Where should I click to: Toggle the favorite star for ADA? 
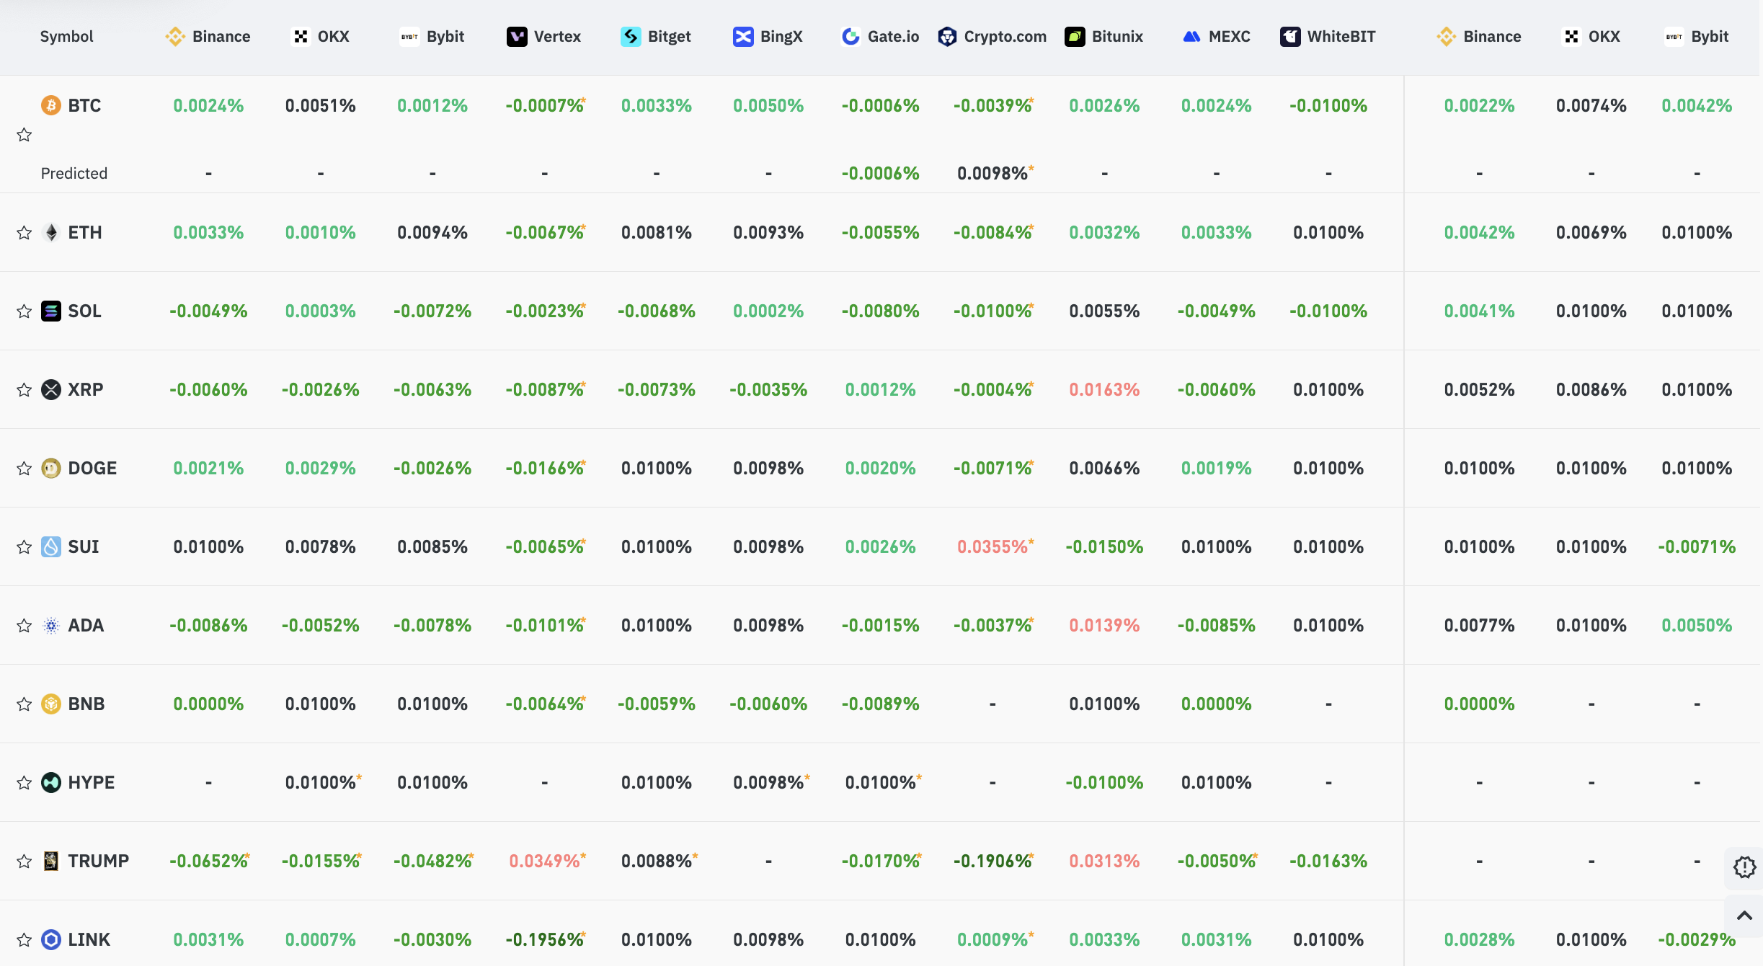24,625
